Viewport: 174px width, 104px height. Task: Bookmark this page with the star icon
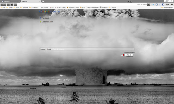[x=15, y=5]
